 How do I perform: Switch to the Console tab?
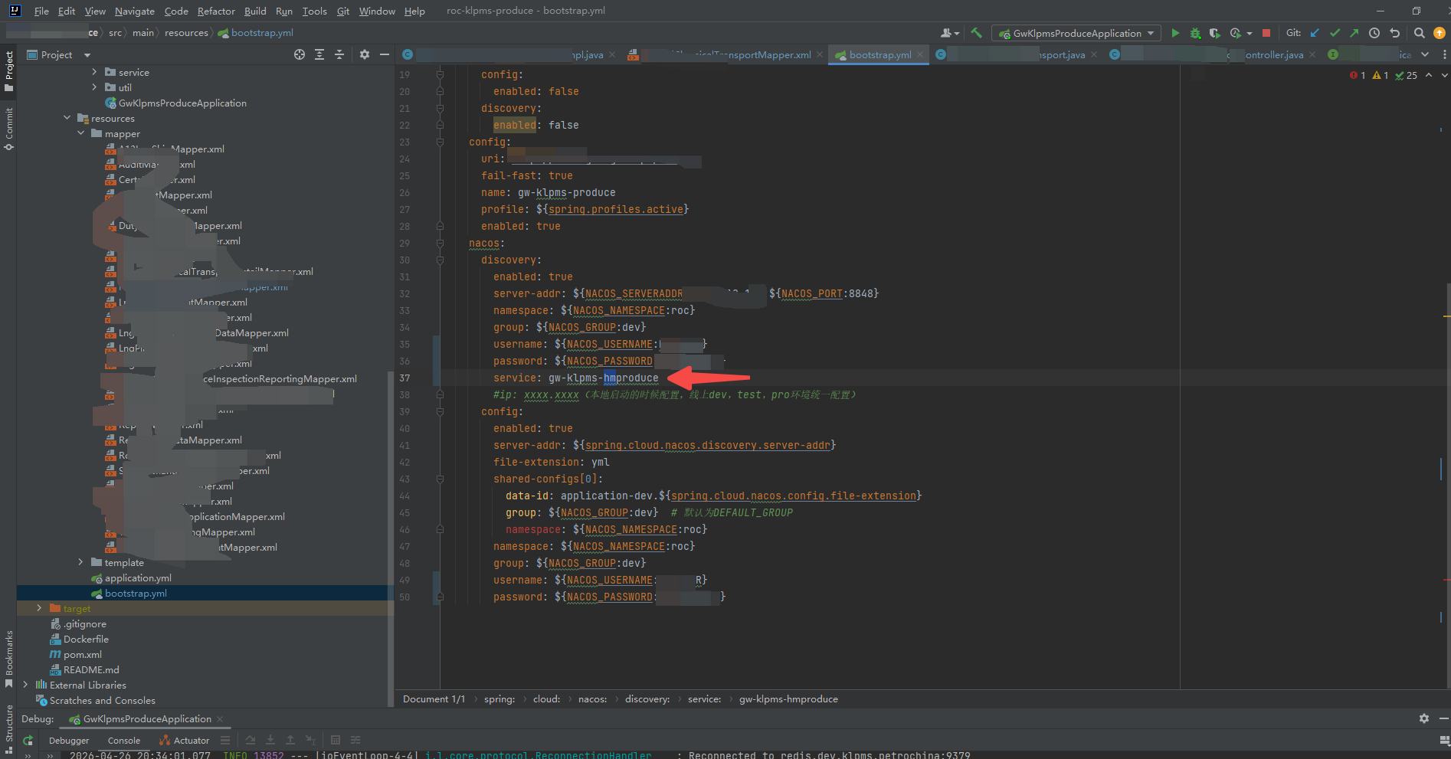coord(124,741)
